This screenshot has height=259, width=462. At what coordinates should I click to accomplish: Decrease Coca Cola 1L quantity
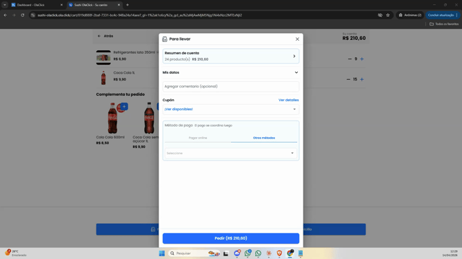[x=348, y=79]
